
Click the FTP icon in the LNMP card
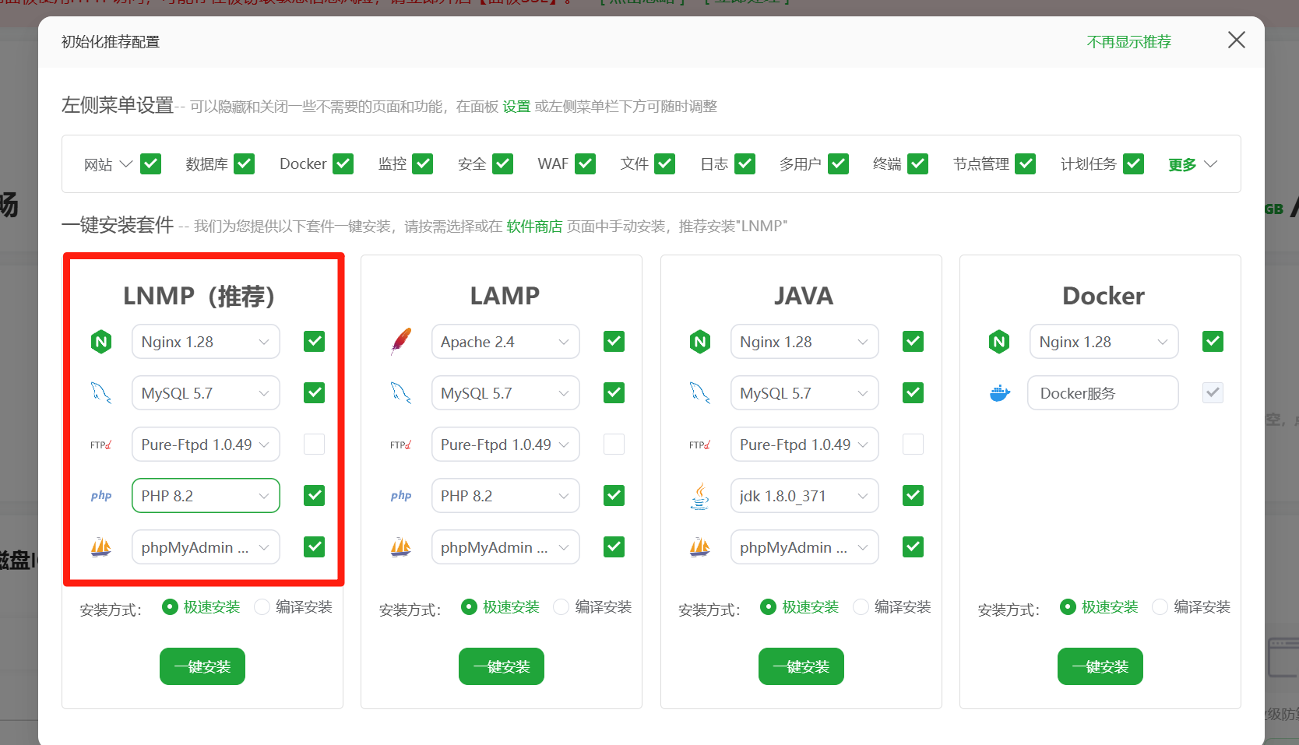(x=101, y=445)
